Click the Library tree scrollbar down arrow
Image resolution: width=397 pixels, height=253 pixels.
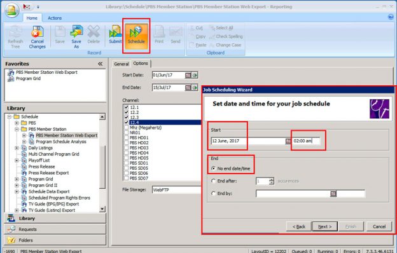(102, 209)
